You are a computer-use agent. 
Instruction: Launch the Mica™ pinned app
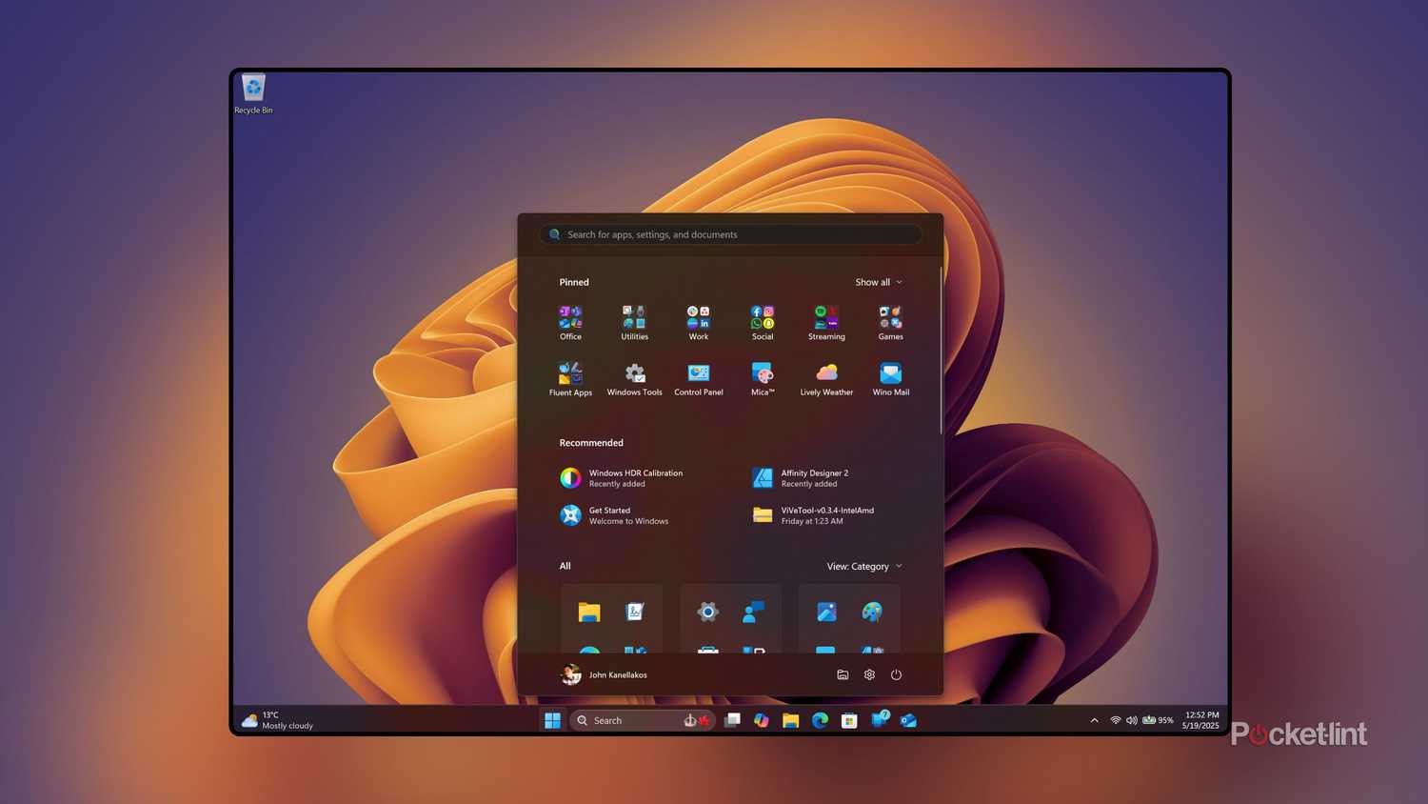tap(762, 373)
